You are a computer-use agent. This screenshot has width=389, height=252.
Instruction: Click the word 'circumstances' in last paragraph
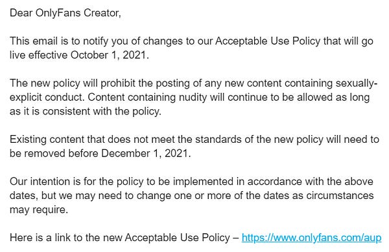tap(340, 196)
